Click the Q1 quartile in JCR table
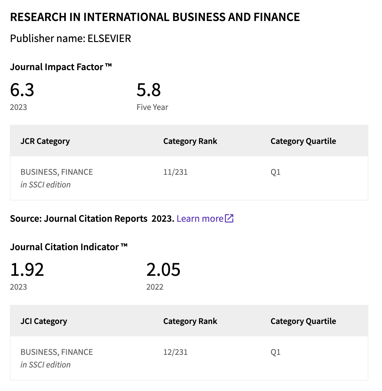The image size is (382, 391). (276, 172)
